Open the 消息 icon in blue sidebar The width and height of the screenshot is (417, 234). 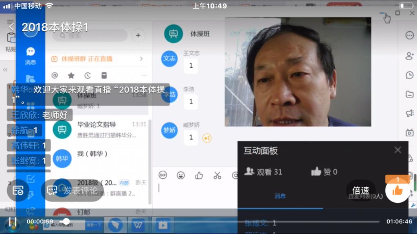point(31,55)
